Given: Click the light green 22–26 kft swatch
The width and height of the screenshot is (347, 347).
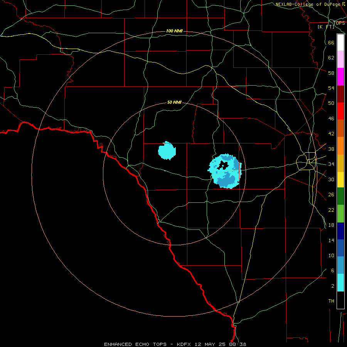Looking at the screenshot, I should point(340,214).
